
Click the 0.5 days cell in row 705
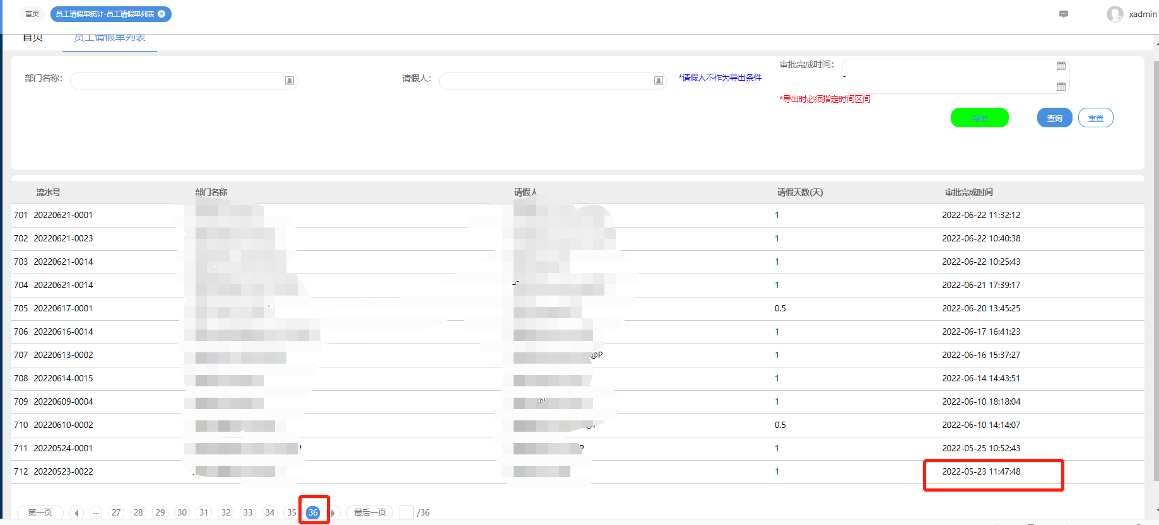point(780,308)
